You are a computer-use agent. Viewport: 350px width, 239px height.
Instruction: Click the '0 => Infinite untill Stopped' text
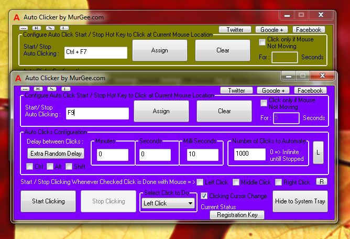[x=287, y=156]
